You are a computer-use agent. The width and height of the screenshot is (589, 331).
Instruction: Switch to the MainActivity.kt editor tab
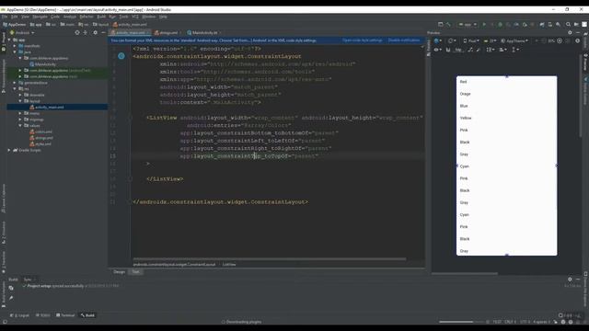pyautogui.click(x=204, y=33)
